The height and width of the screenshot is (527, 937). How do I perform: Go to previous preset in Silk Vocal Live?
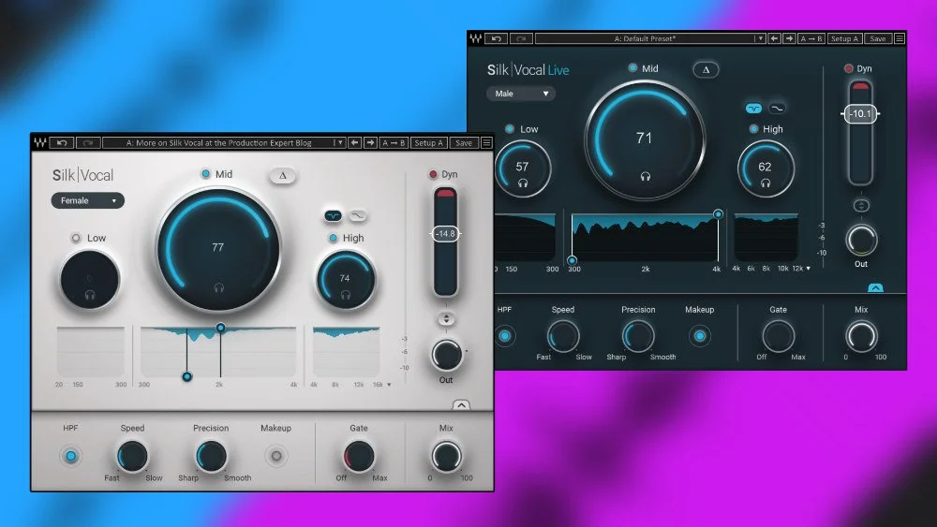[x=775, y=38]
